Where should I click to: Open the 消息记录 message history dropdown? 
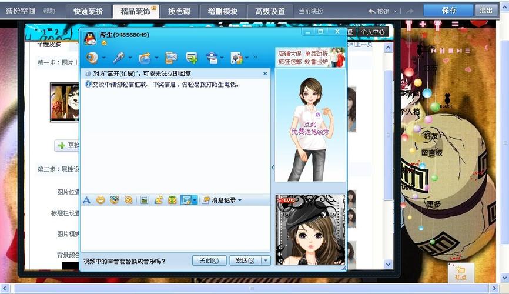pos(240,200)
